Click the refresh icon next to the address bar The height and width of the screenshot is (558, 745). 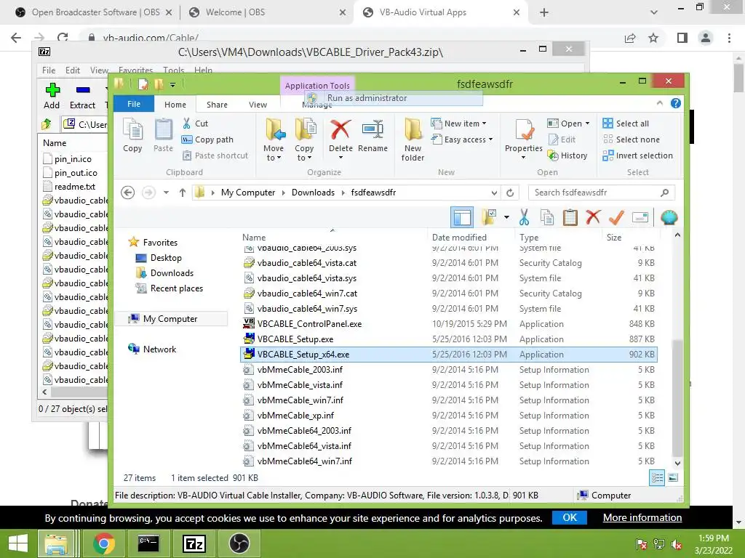510,193
